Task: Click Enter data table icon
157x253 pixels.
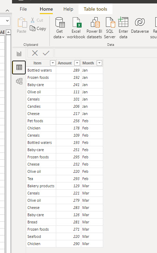Action: [123, 22]
